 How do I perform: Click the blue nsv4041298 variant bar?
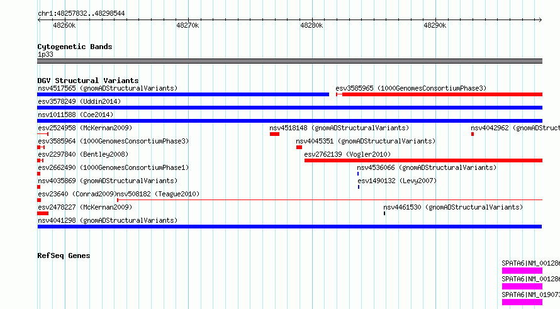(x=289, y=227)
